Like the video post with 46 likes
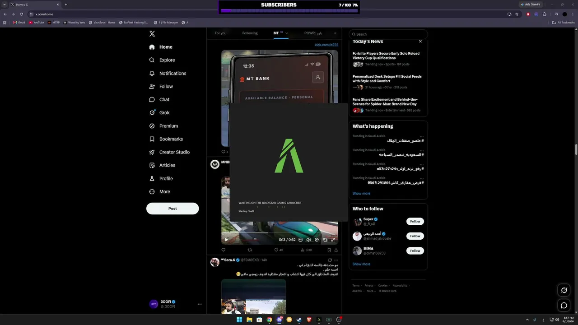This screenshot has width=578, height=325. [x=279, y=250]
